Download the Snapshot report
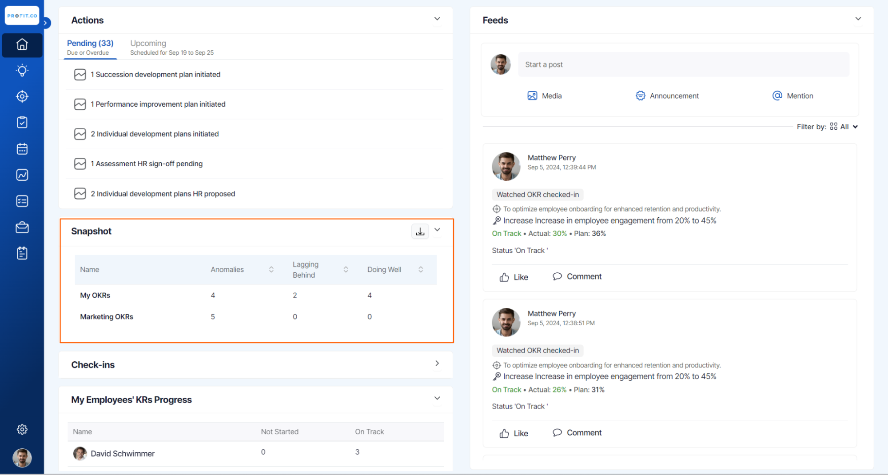This screenshot has width=888, height=475. [x=420, y=232]
